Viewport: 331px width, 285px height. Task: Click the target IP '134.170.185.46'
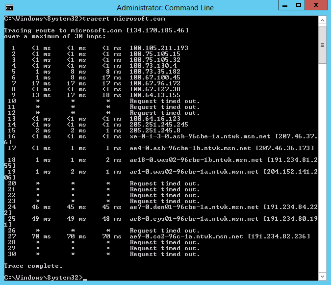[157, 30]
